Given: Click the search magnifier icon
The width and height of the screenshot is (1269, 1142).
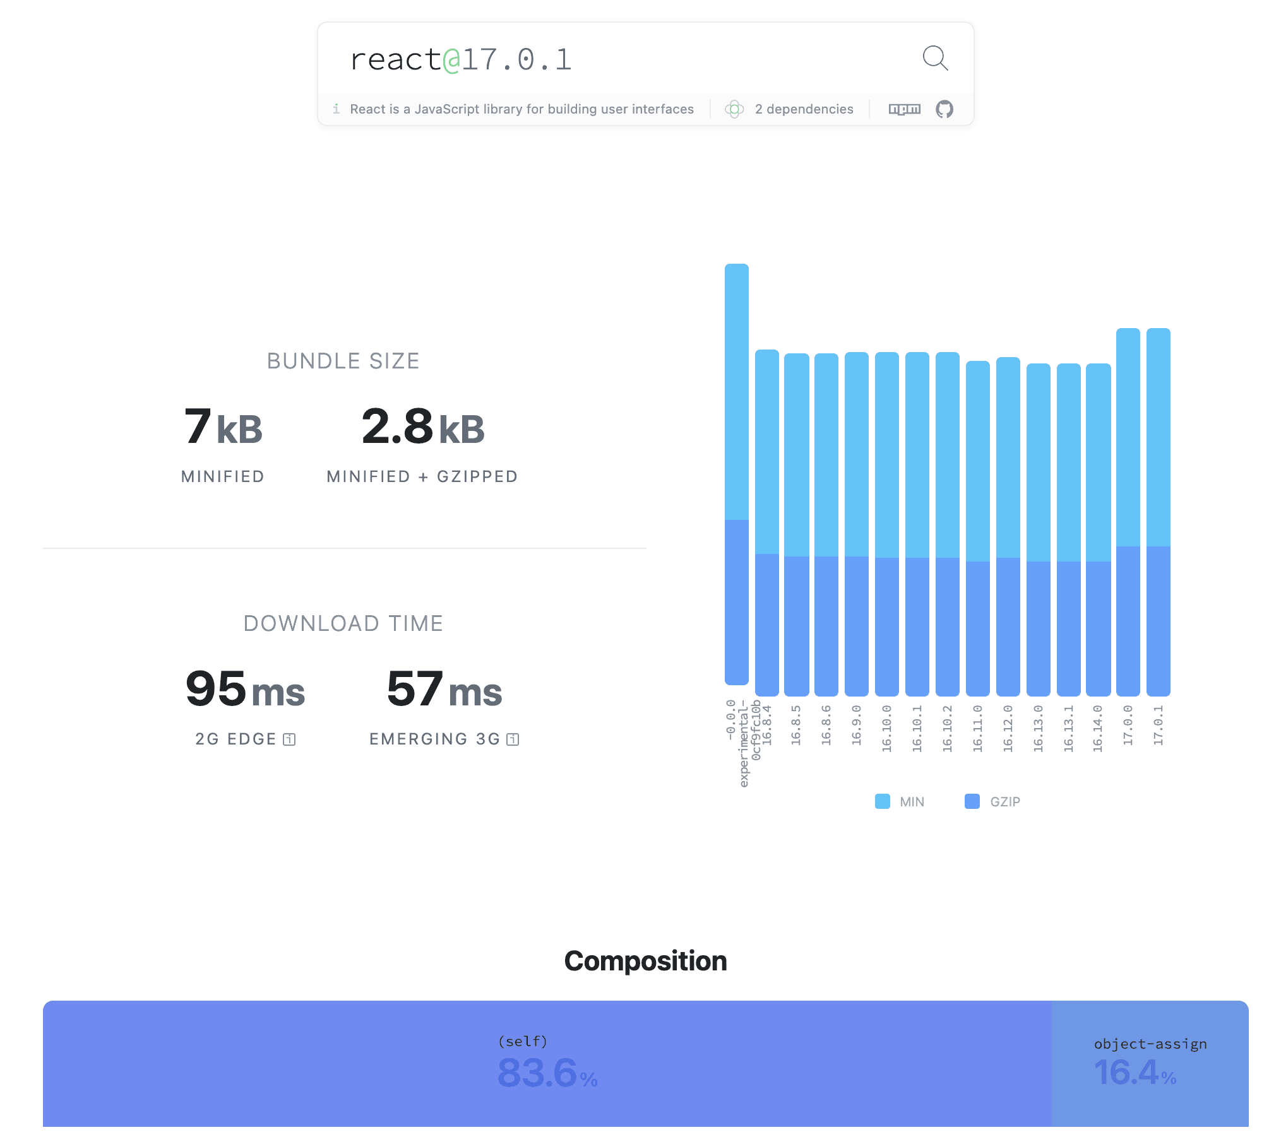Looking at the screenshot, I should 934,59.
